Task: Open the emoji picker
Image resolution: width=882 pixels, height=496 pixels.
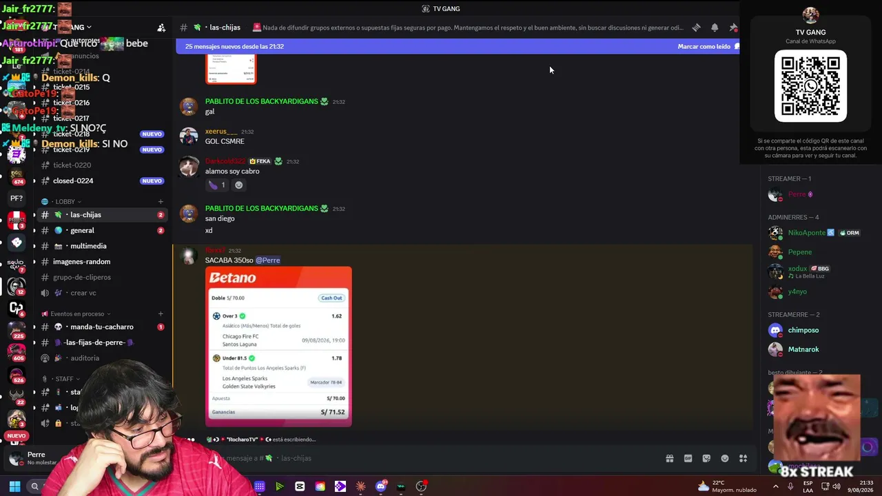Action: [725, 458]
